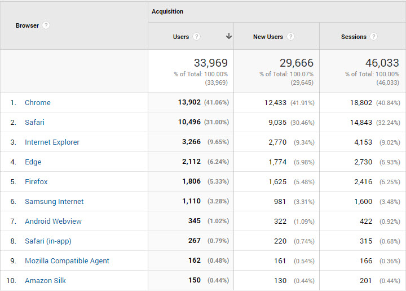
Task: Open the Samsung Internet link
Action: [x=54, y=202]
